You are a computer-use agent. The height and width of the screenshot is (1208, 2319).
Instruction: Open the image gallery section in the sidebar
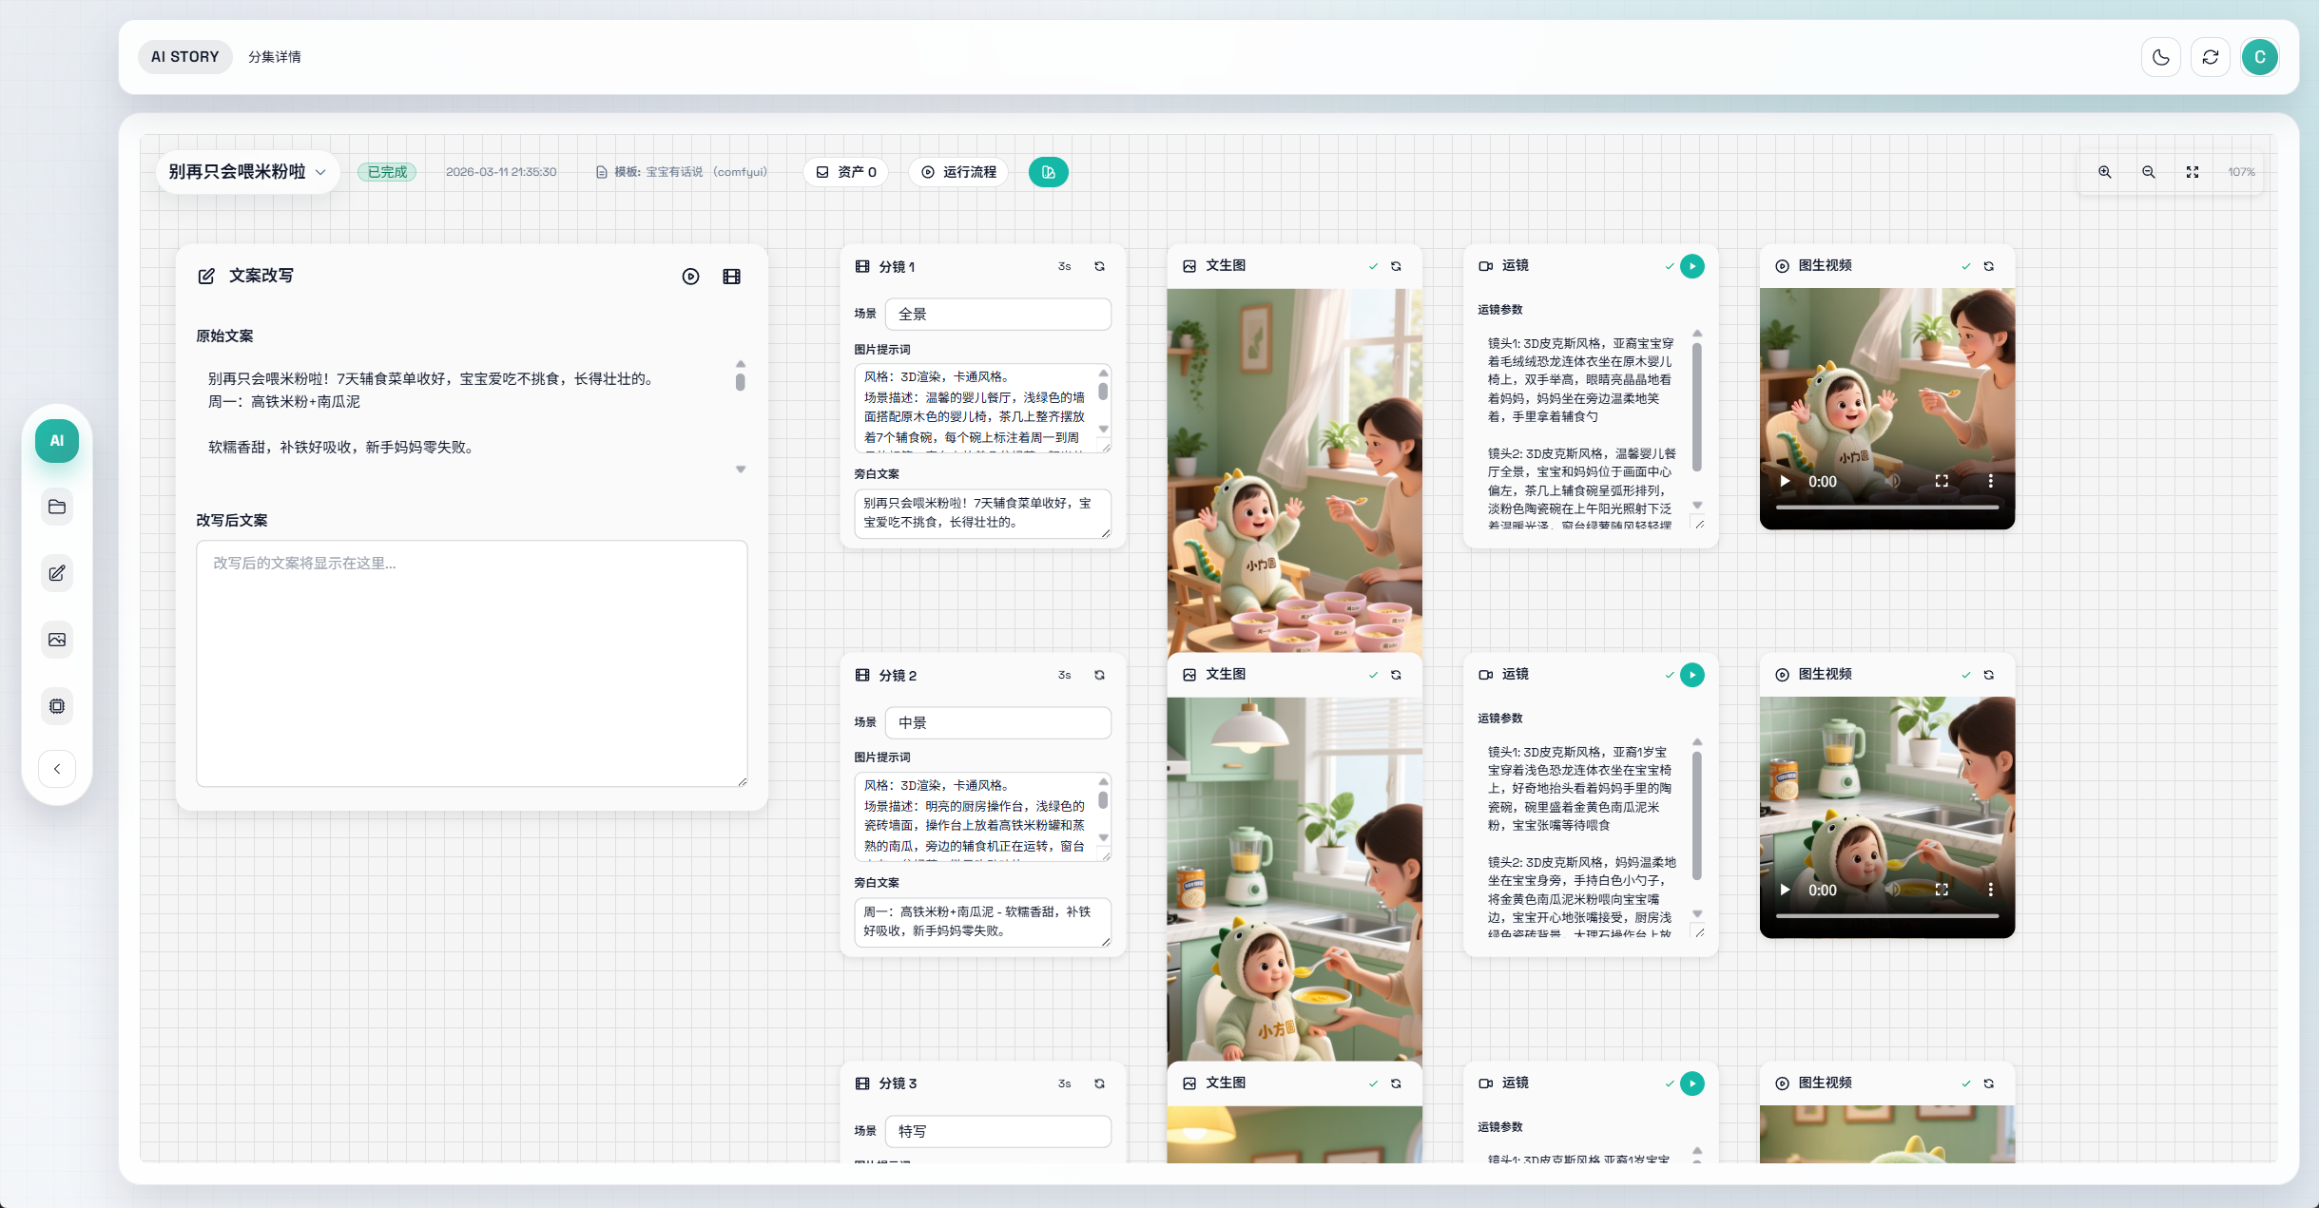pyautogui.click(x=57, y=640)
